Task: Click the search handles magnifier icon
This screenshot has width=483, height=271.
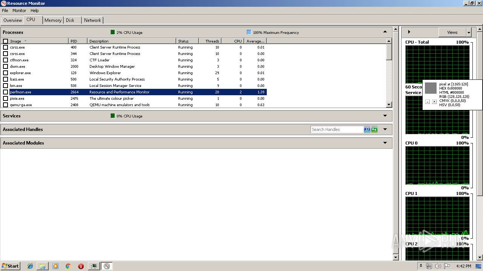Action: click(367, 129)
